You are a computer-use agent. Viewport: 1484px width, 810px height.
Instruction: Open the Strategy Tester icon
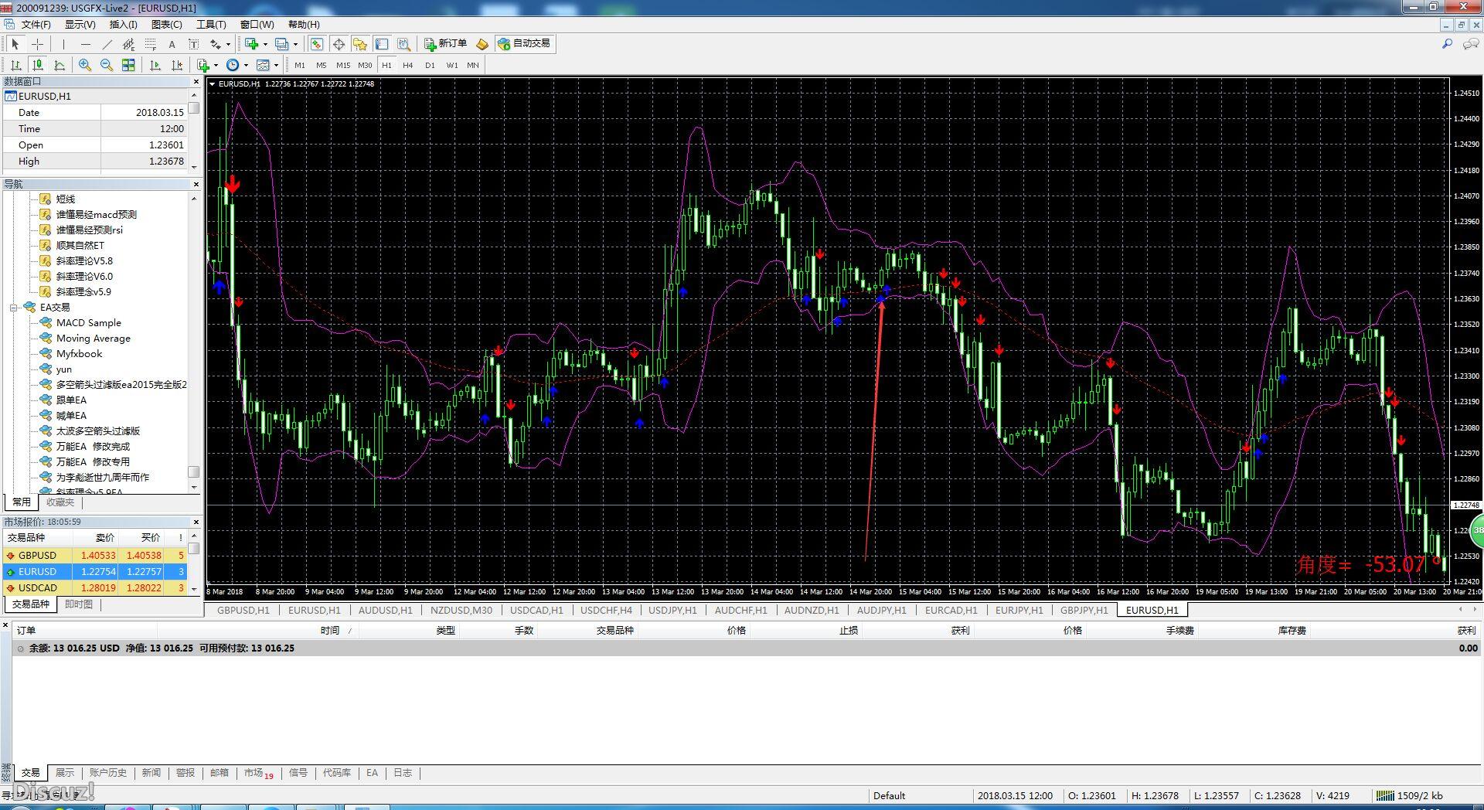pos(403,44)
